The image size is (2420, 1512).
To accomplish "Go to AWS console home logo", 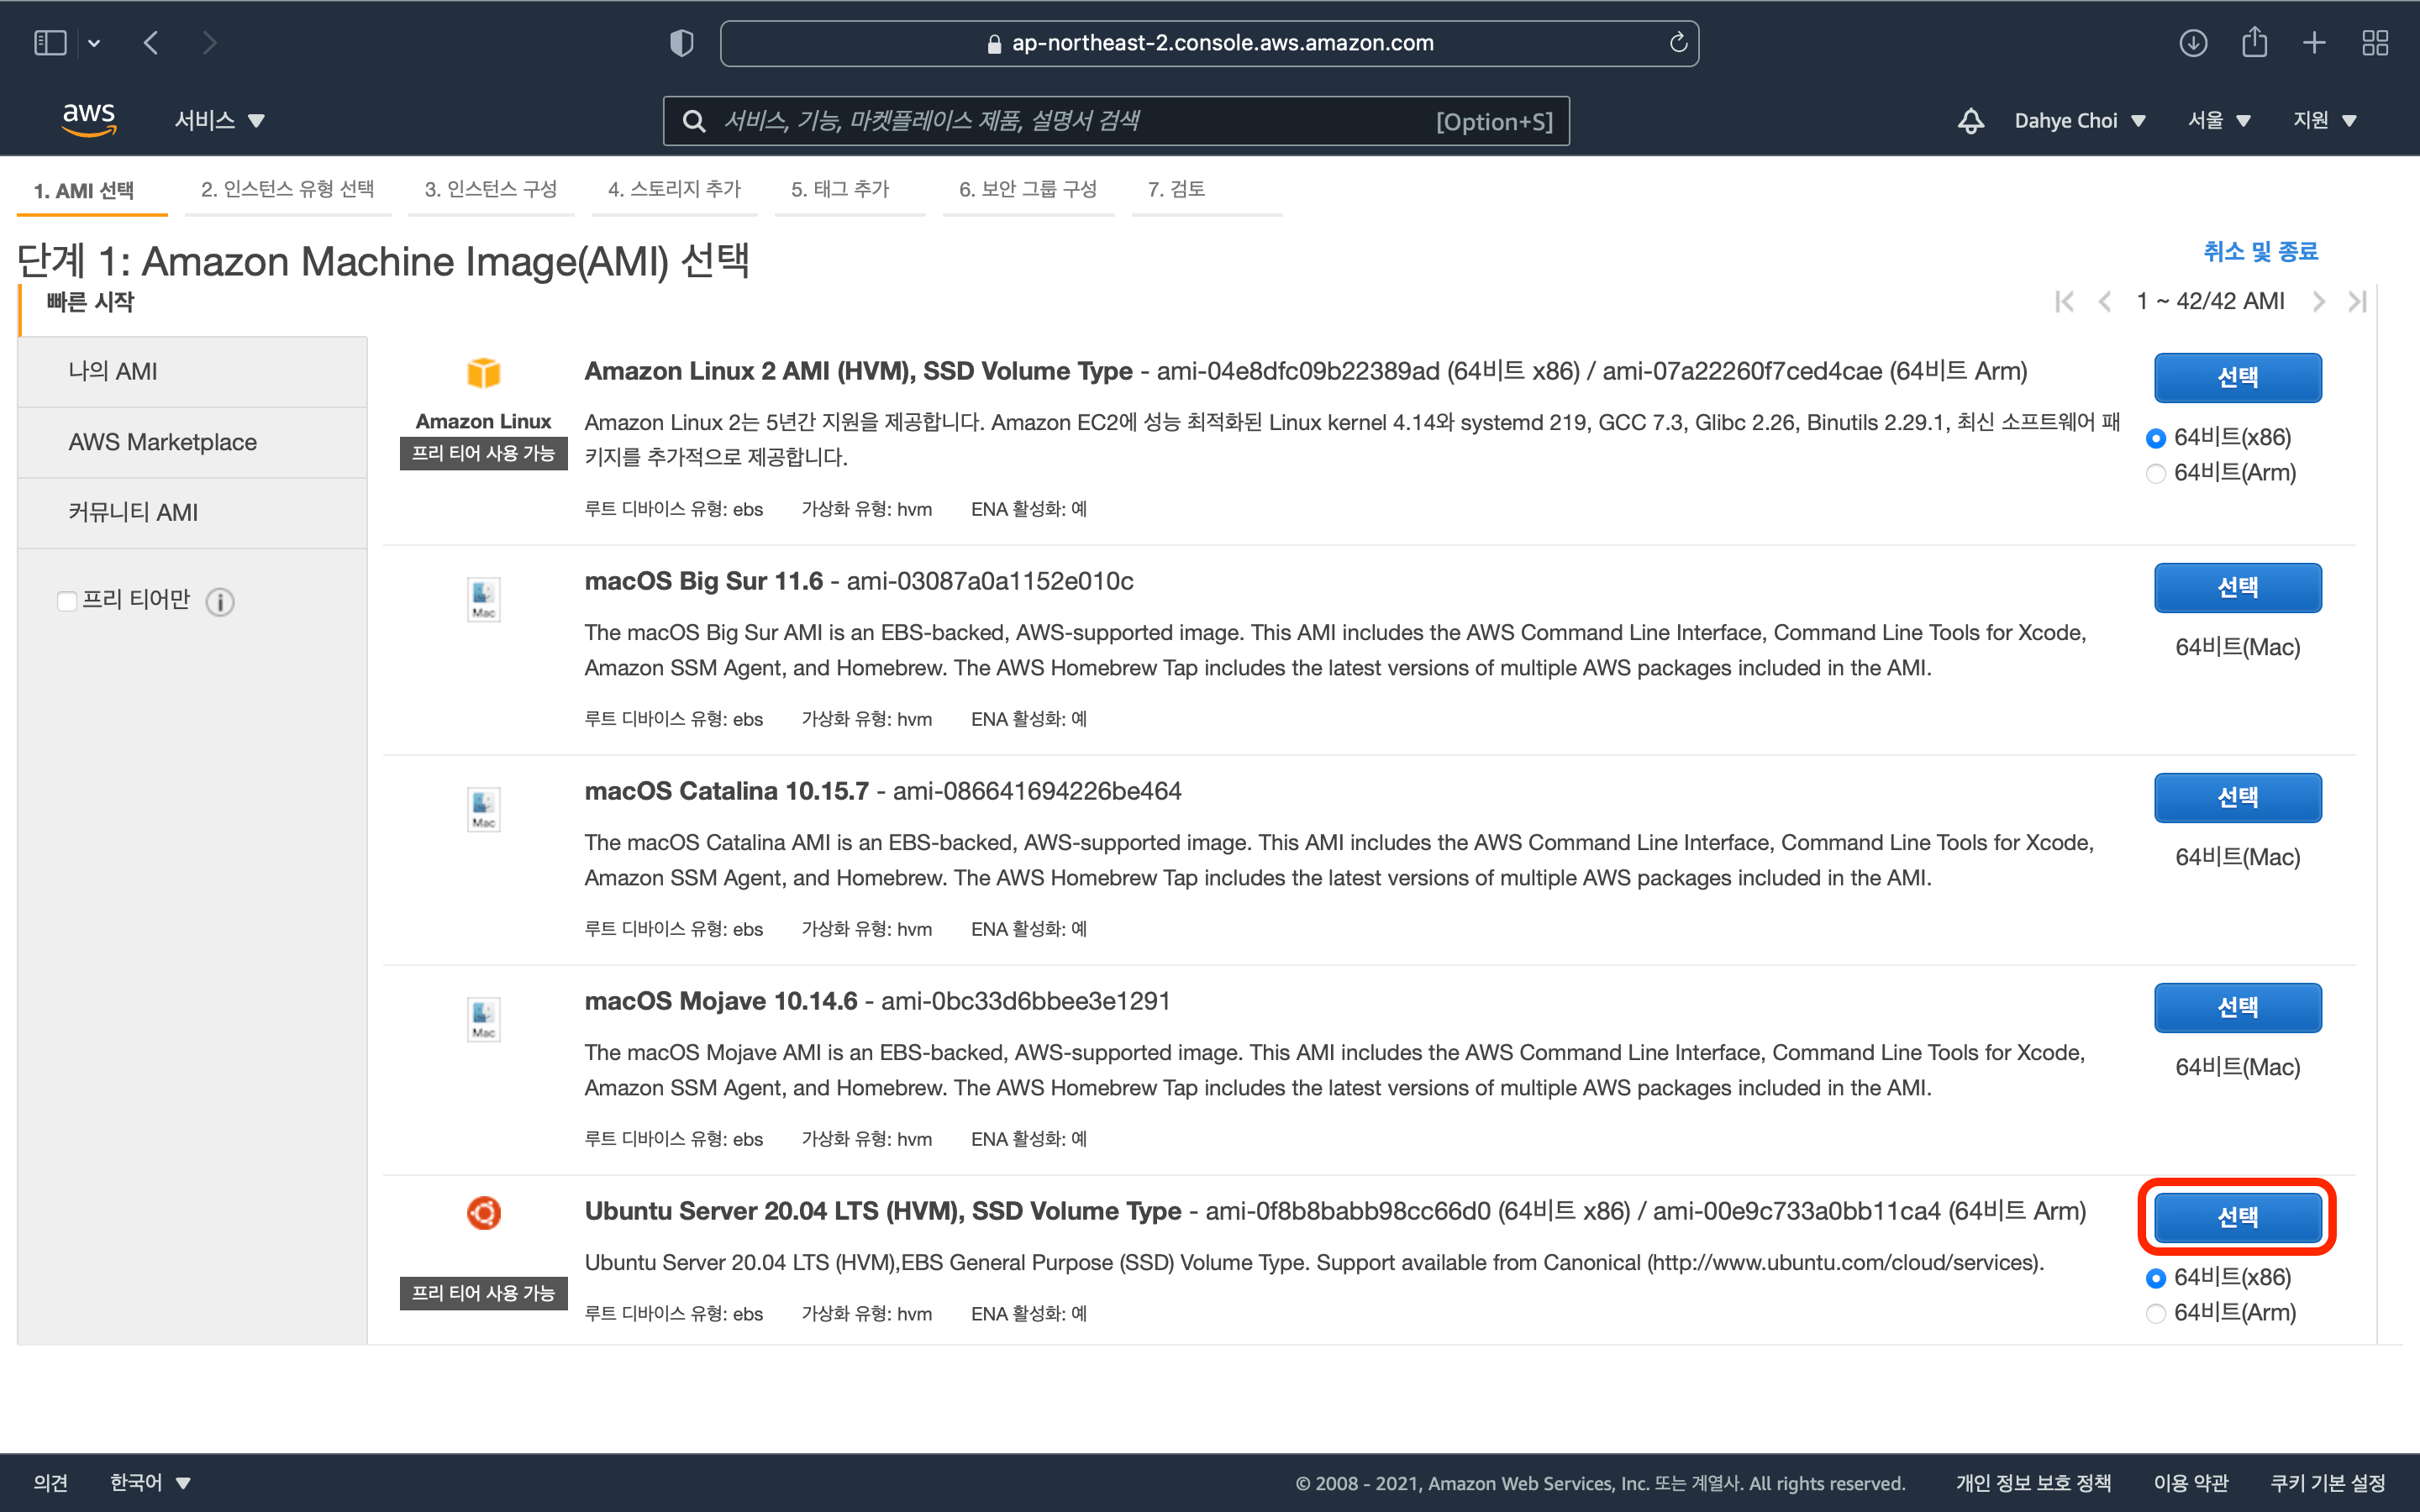I will tap(88, 120).
